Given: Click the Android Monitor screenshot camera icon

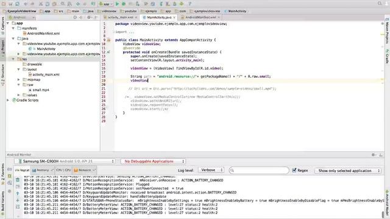Looking at the screenshot, I should tap(10, 169).
